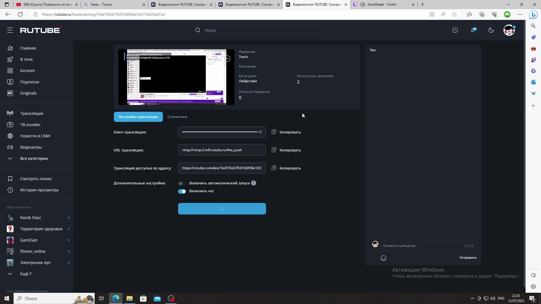Show hidden system tray icons
Screen dimensions: 541x304
tap(472, 298)
